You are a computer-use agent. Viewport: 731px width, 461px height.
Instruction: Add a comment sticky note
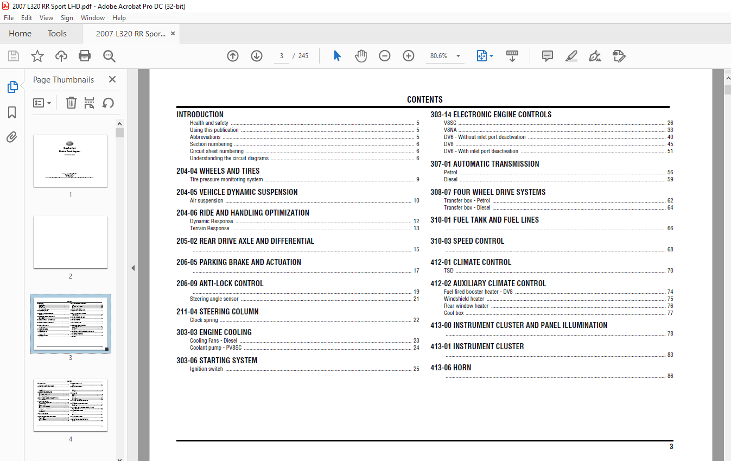click(x=548, y=56)
